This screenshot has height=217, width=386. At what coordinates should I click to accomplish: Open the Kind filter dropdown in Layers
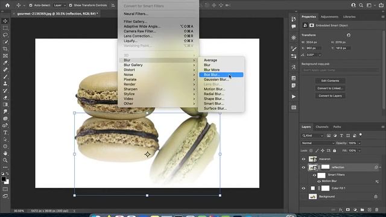coord(312,136)
